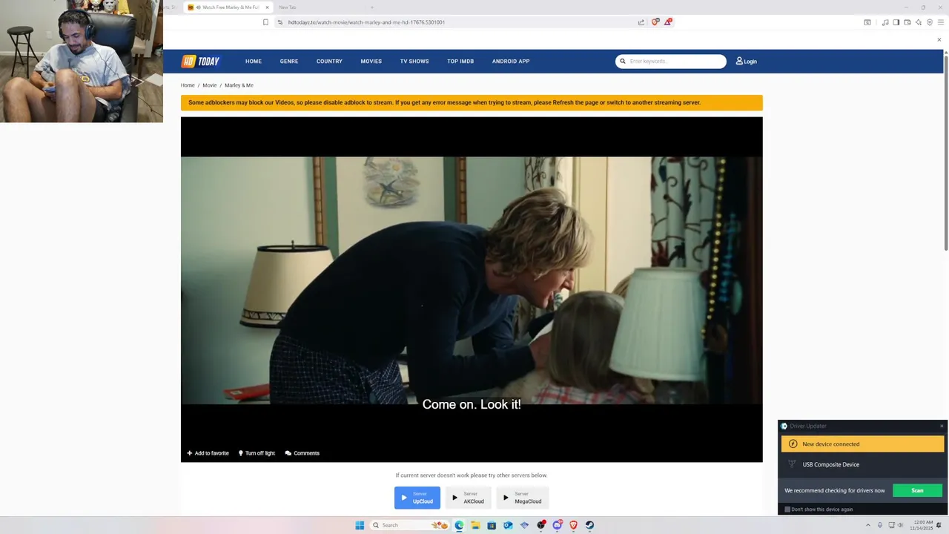Open the Brave Shields icon
Screen dimensions: 949x534
click(655, 22)
